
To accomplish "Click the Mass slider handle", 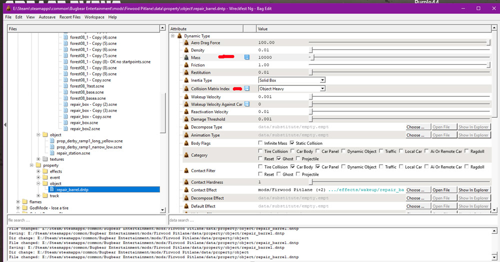I will [313, 57].
